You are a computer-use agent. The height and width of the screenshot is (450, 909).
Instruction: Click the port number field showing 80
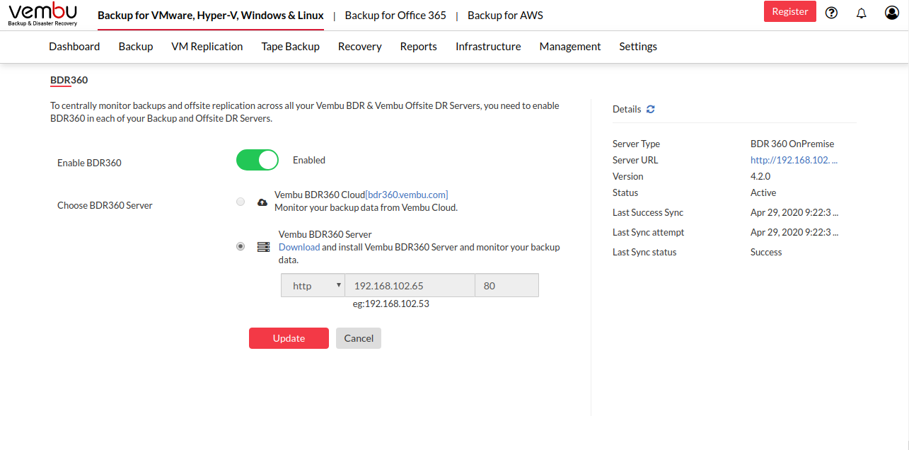coord(506,286)
